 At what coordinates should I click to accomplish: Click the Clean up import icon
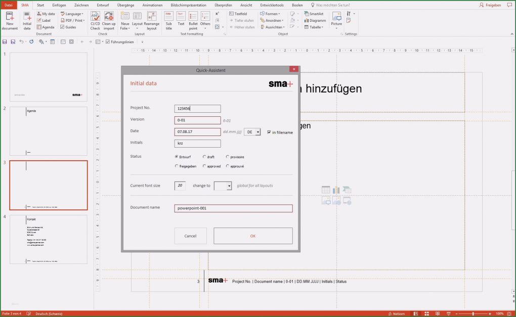(109, 20)
